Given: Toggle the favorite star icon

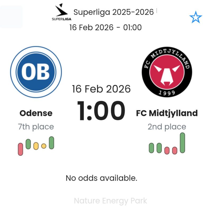Looking at the screenshot, I should [x=196, y=18].
